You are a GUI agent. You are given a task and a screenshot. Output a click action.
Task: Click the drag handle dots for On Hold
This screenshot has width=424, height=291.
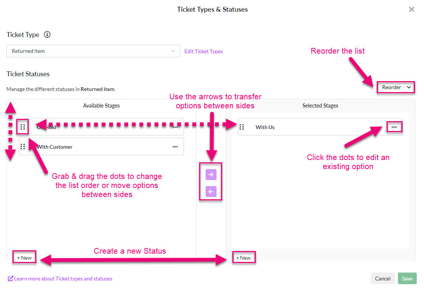click(x=23, y=127)
